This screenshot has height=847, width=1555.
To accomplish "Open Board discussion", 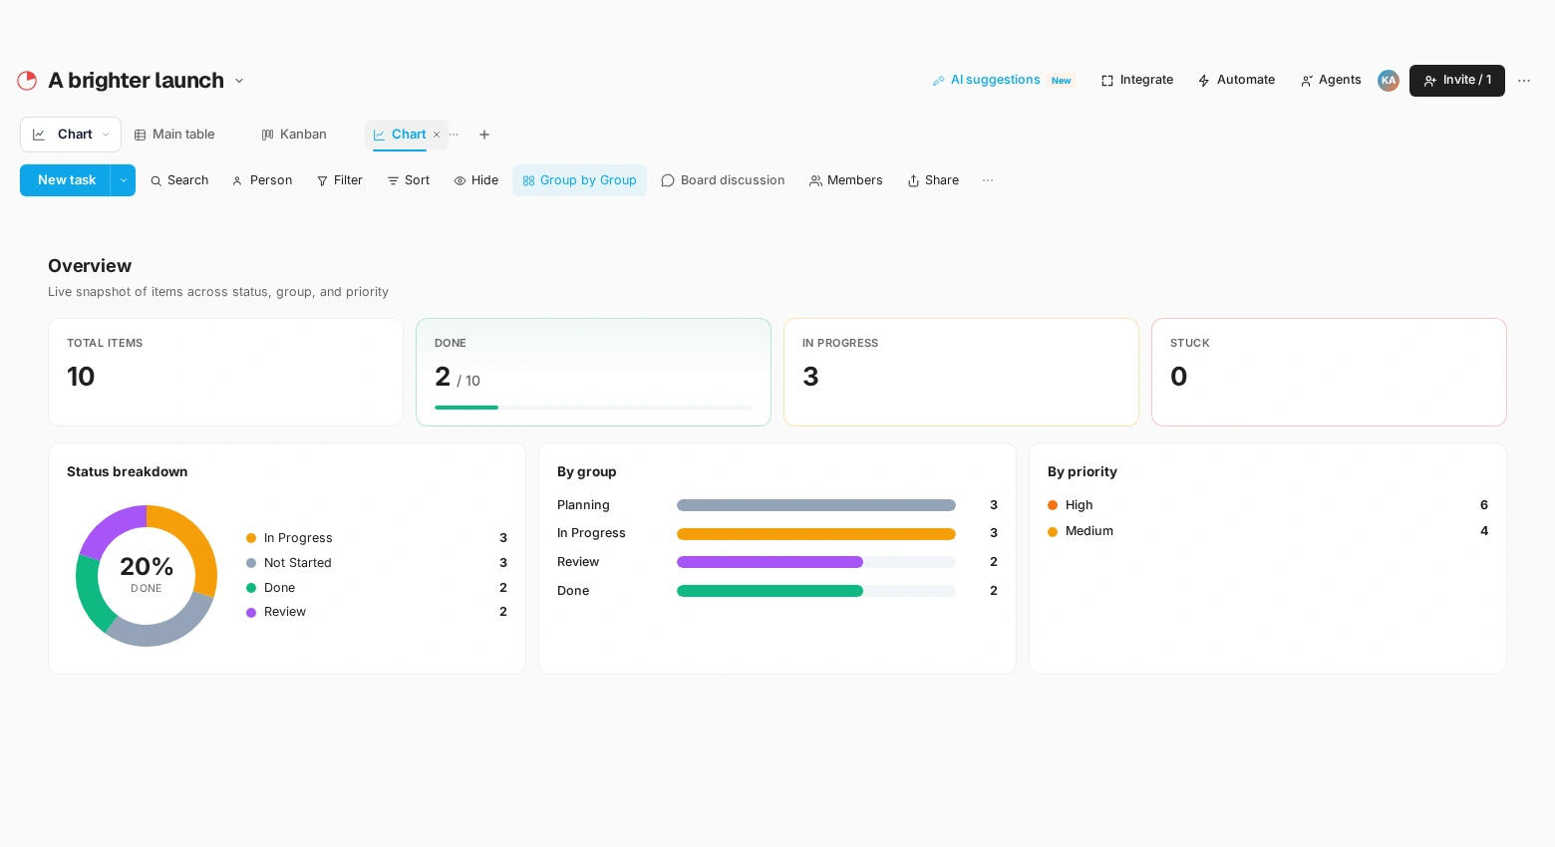I will tap(724, 180).
